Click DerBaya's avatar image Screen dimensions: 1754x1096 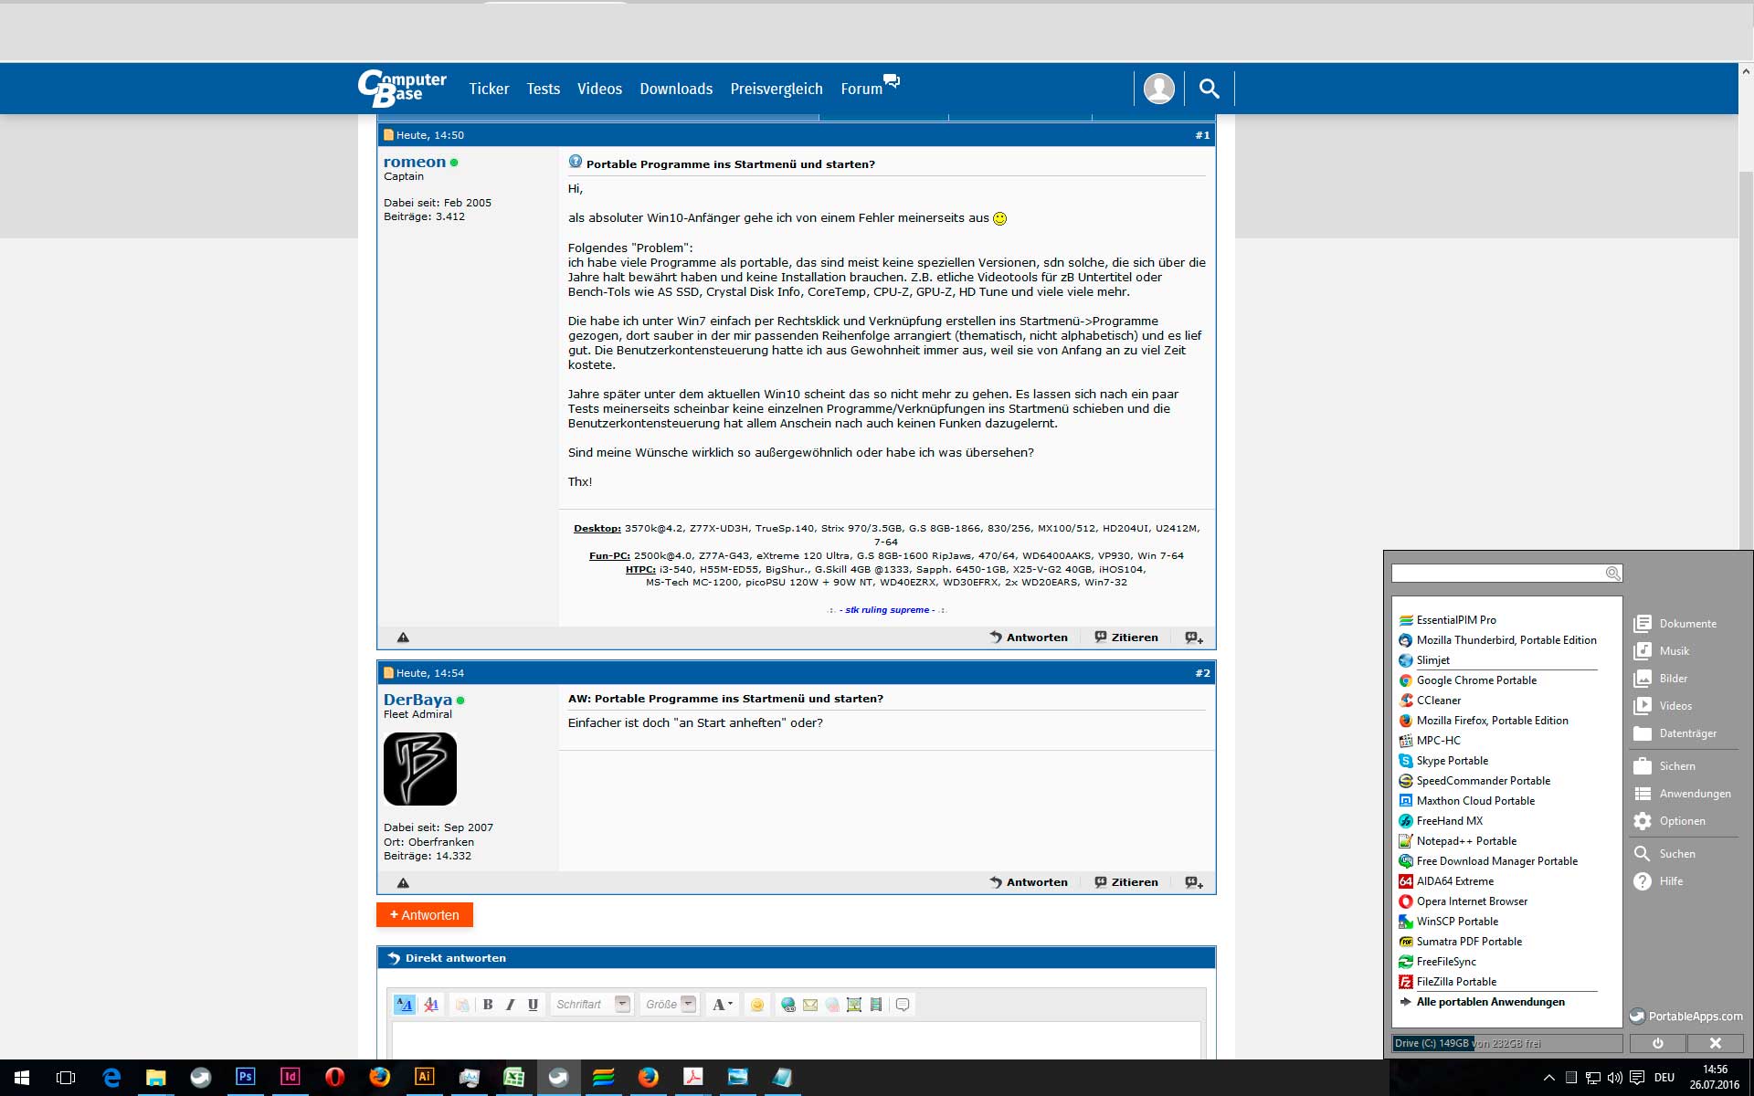[420, 769]
